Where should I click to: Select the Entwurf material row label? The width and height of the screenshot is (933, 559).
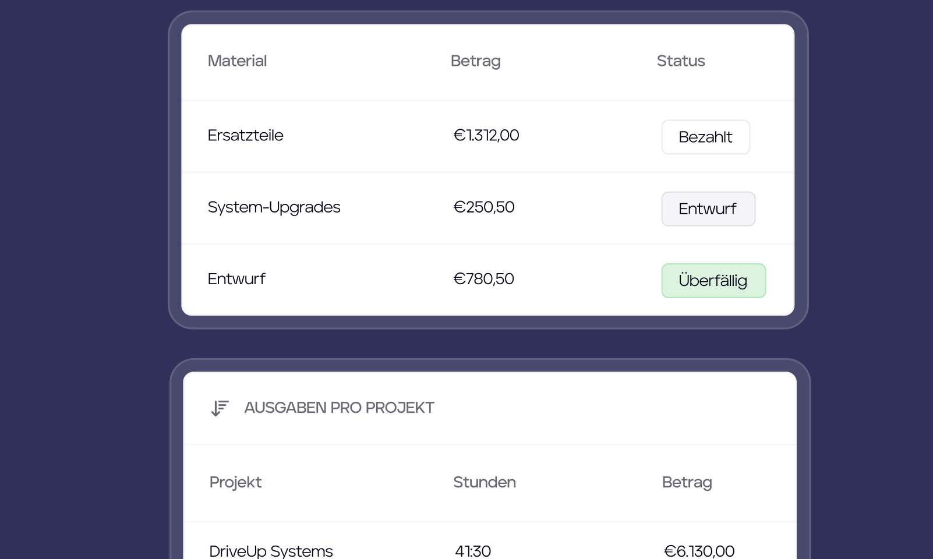point(236,279)
